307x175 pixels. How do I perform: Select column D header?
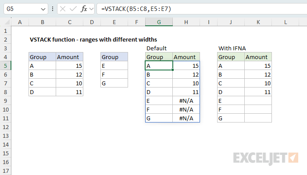coord(92,22)
